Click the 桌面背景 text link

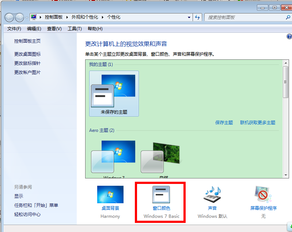(110, 208)
